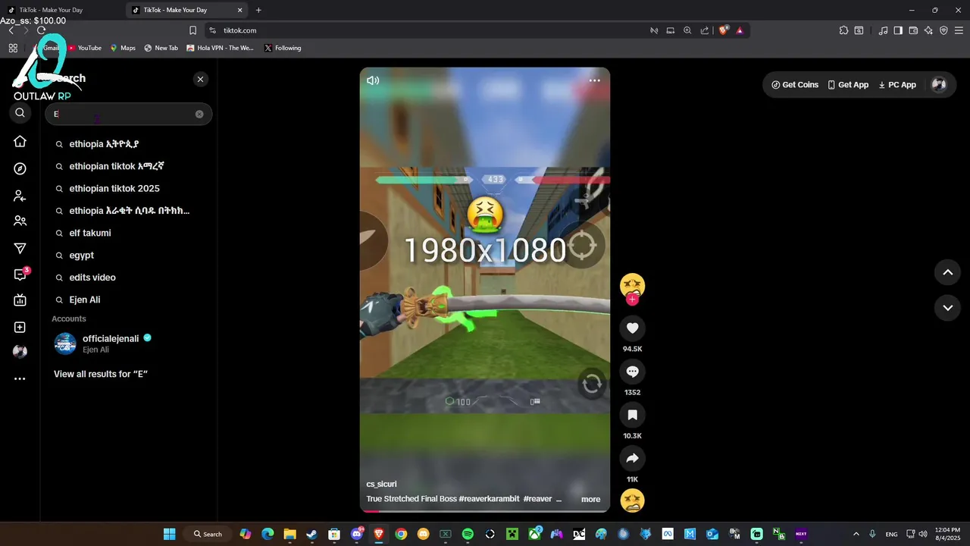This screenshot has width=970, height=546.
Task: Open the Following icon in TikTok sidebar
Action: coord(20,196)
